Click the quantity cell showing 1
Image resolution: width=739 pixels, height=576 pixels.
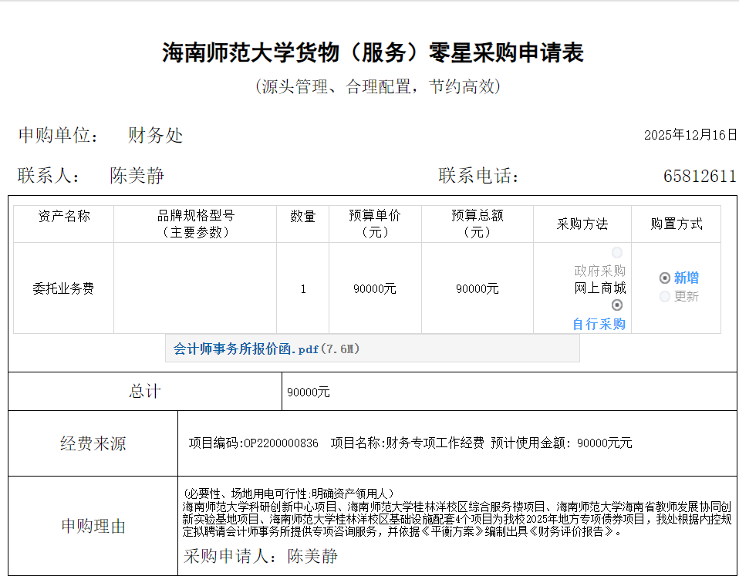point(303,289)
